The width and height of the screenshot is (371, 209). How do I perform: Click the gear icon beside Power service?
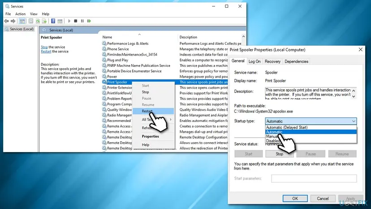click(x=104, y=76)
